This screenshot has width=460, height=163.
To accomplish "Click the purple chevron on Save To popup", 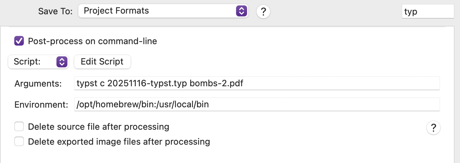I will tap(241, 11).
